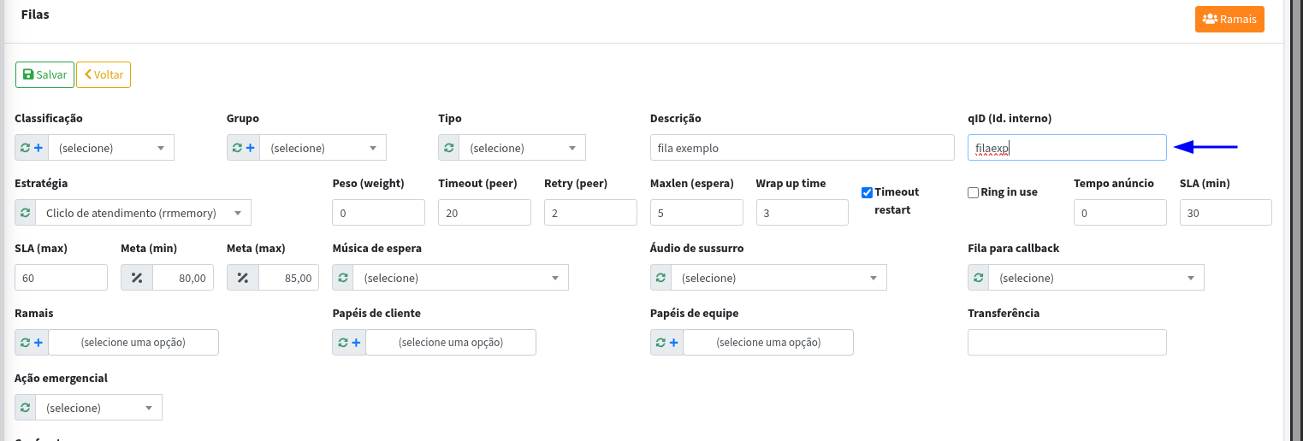Image resolution: width=1303 pixels, height=441 pixels.
Task: Expand the Estratégia strategy dropdown
Action: [143, 213]
